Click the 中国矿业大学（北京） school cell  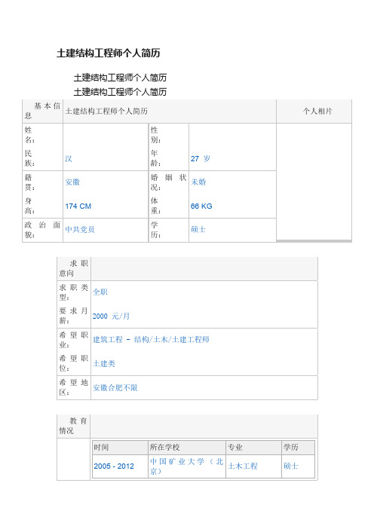tap(187, 466)
